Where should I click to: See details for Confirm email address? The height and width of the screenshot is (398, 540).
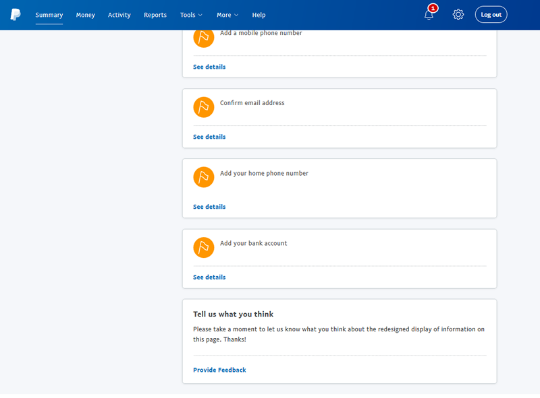click(209, 137)
